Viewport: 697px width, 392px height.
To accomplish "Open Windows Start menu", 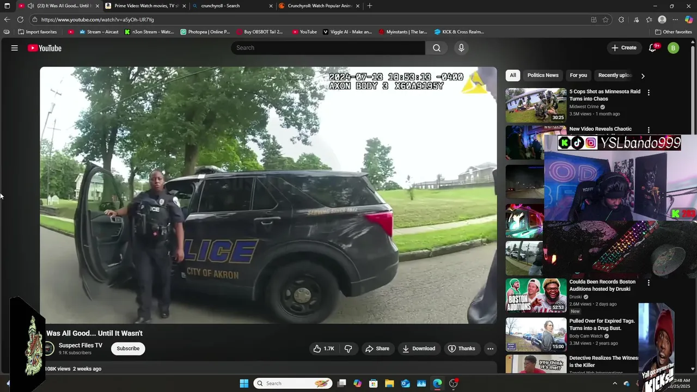I will pos(244,383).
